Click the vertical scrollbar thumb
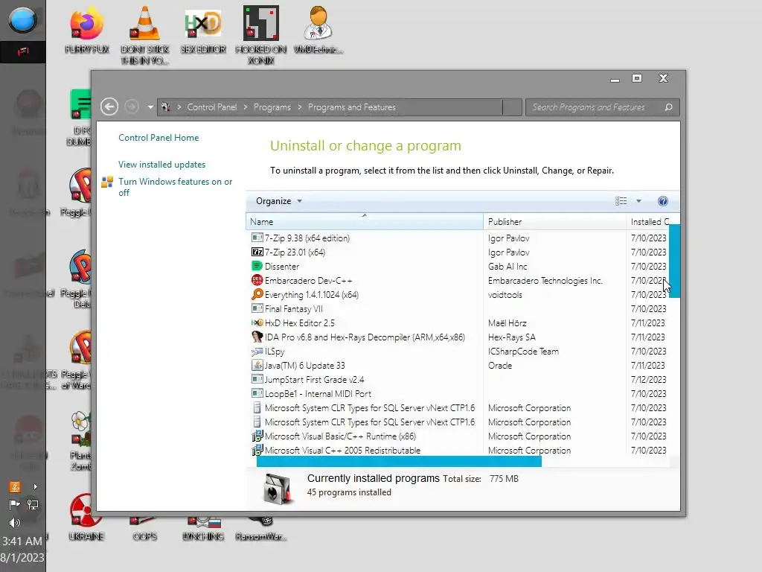The height and width of the screenshot is (572, 762). point(674,261)
